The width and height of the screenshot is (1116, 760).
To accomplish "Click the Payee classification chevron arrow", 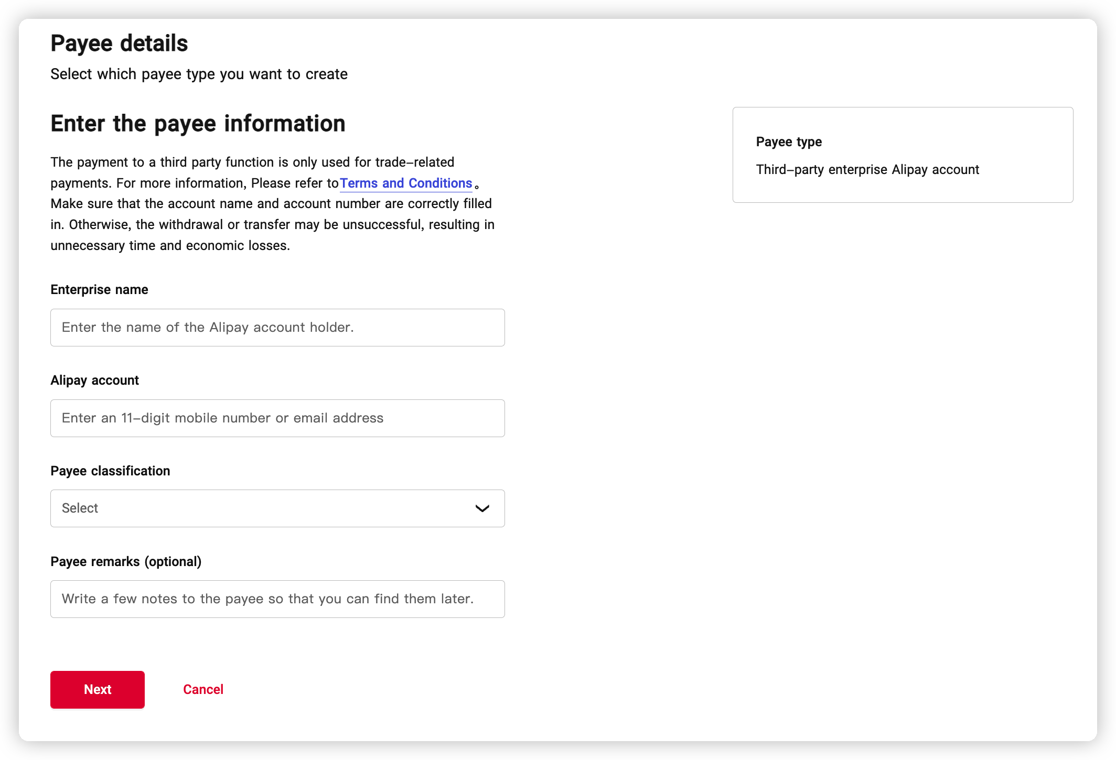I will 482,508.
